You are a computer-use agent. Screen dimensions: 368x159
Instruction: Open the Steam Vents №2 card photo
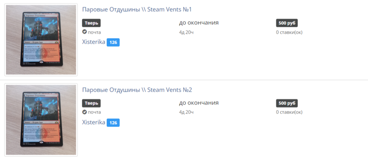click(41, 120)
